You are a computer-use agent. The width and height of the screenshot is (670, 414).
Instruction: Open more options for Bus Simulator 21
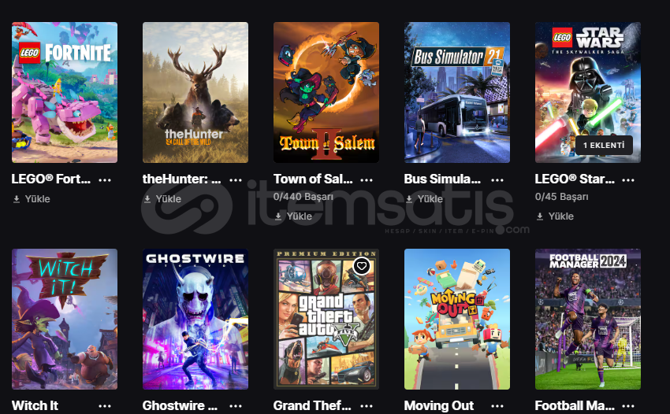(x=497, y=180)
